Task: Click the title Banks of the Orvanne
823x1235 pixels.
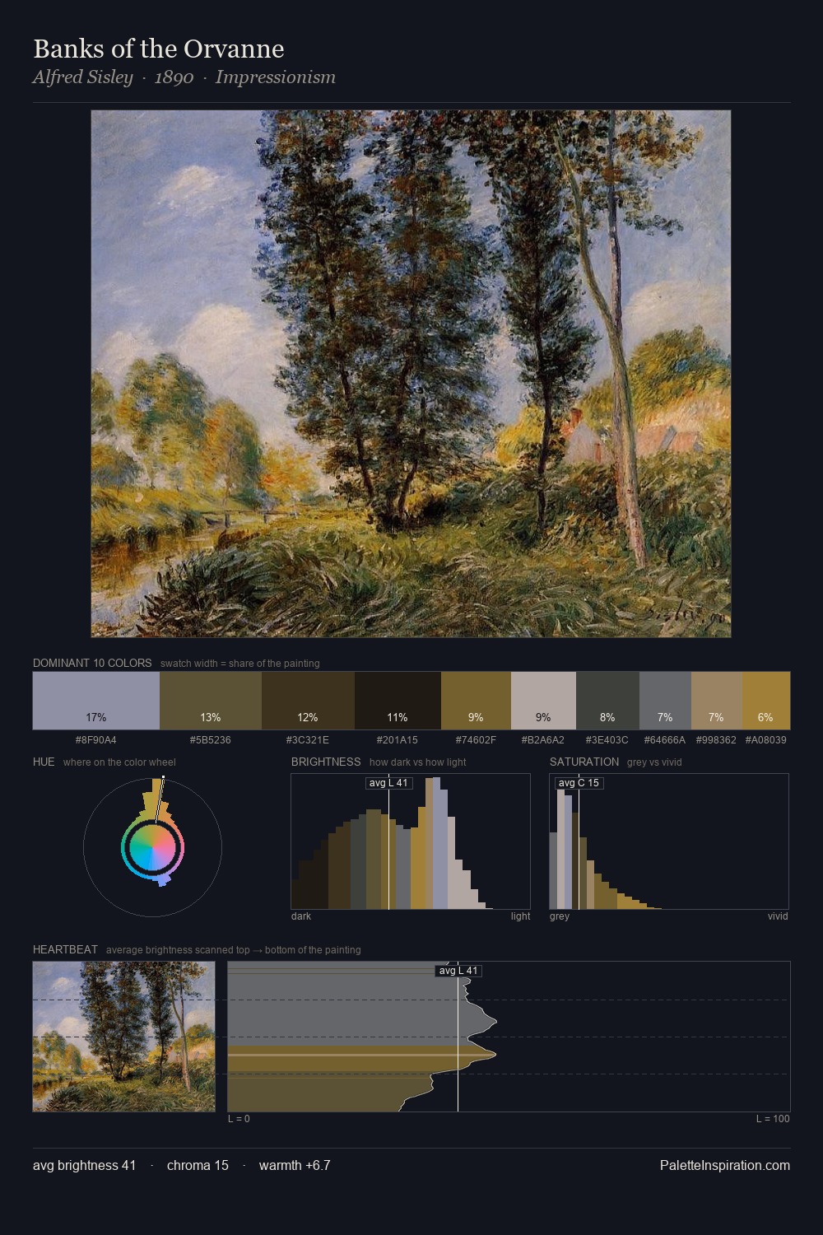Action: [x=159, y=49]
